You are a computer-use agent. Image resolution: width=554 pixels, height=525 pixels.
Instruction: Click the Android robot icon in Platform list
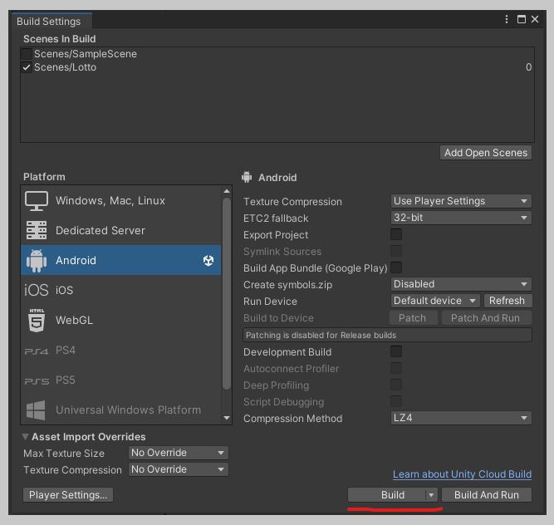(37, 260)
